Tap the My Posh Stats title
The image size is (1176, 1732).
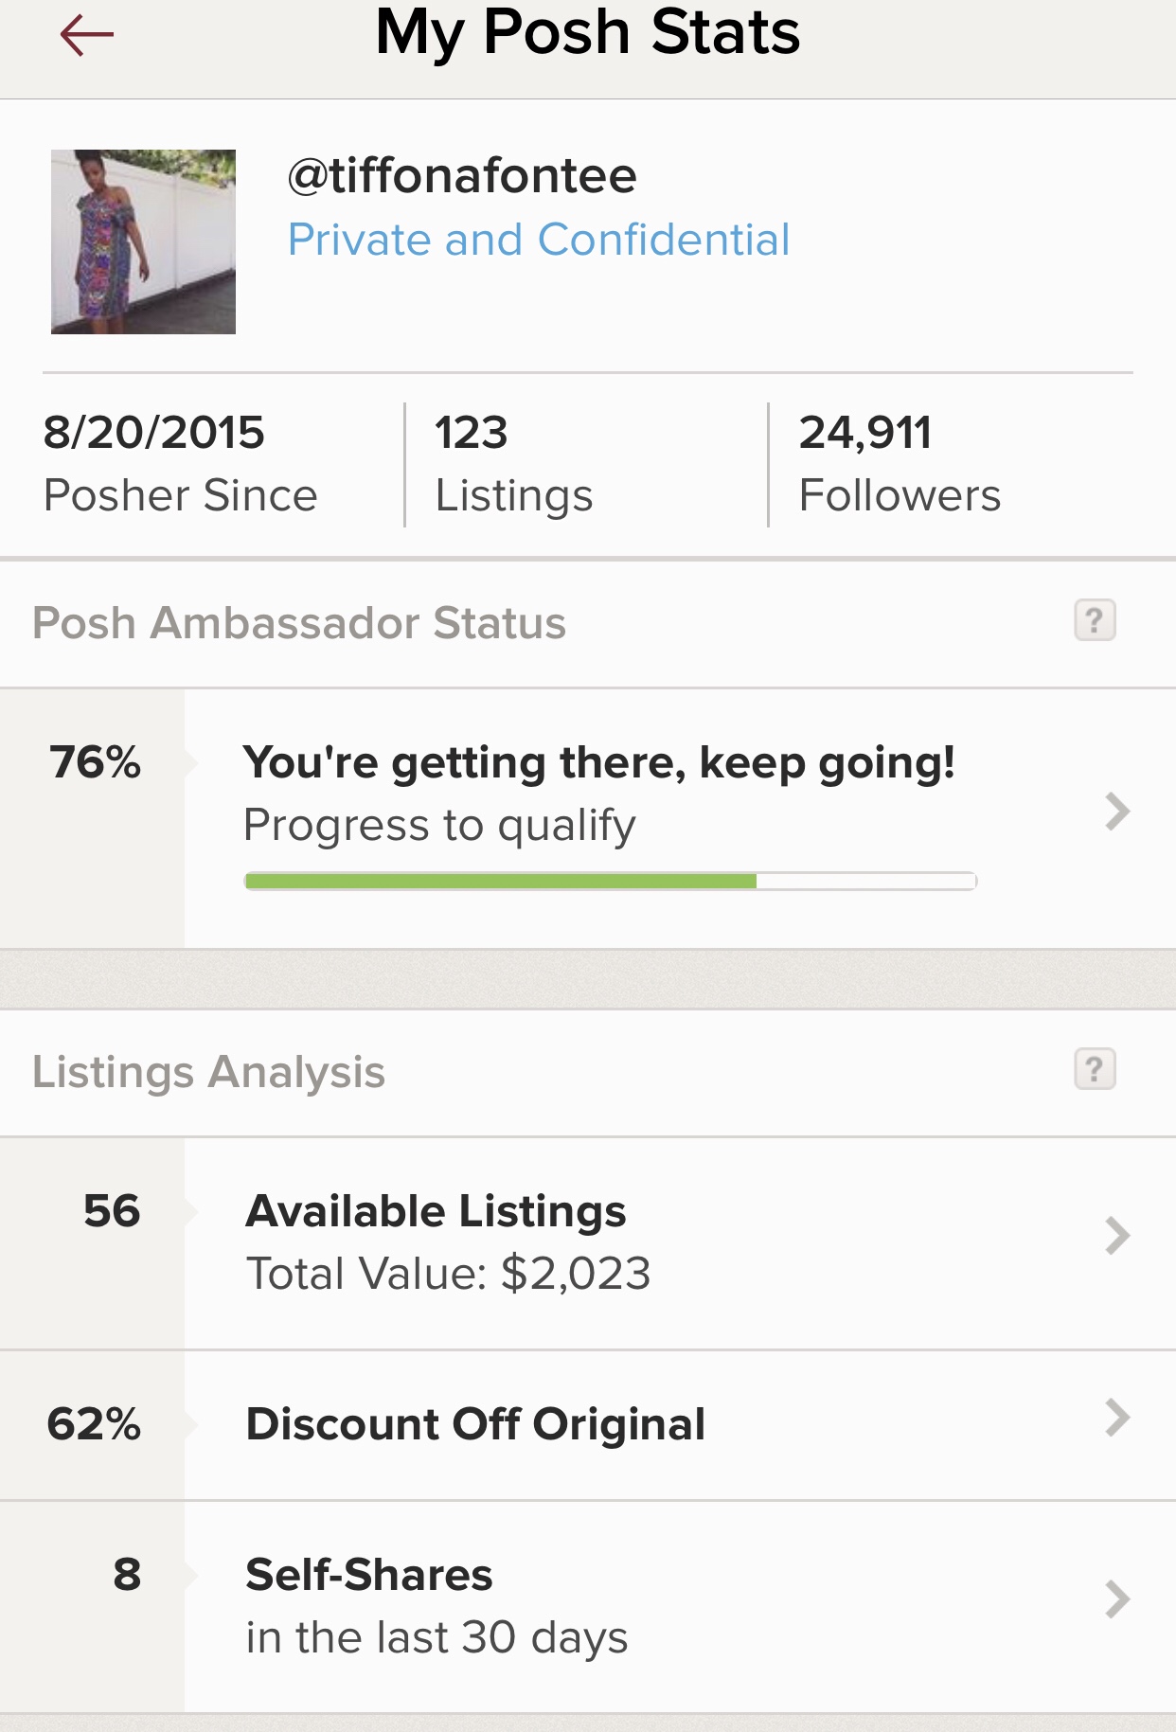point(588,33)
